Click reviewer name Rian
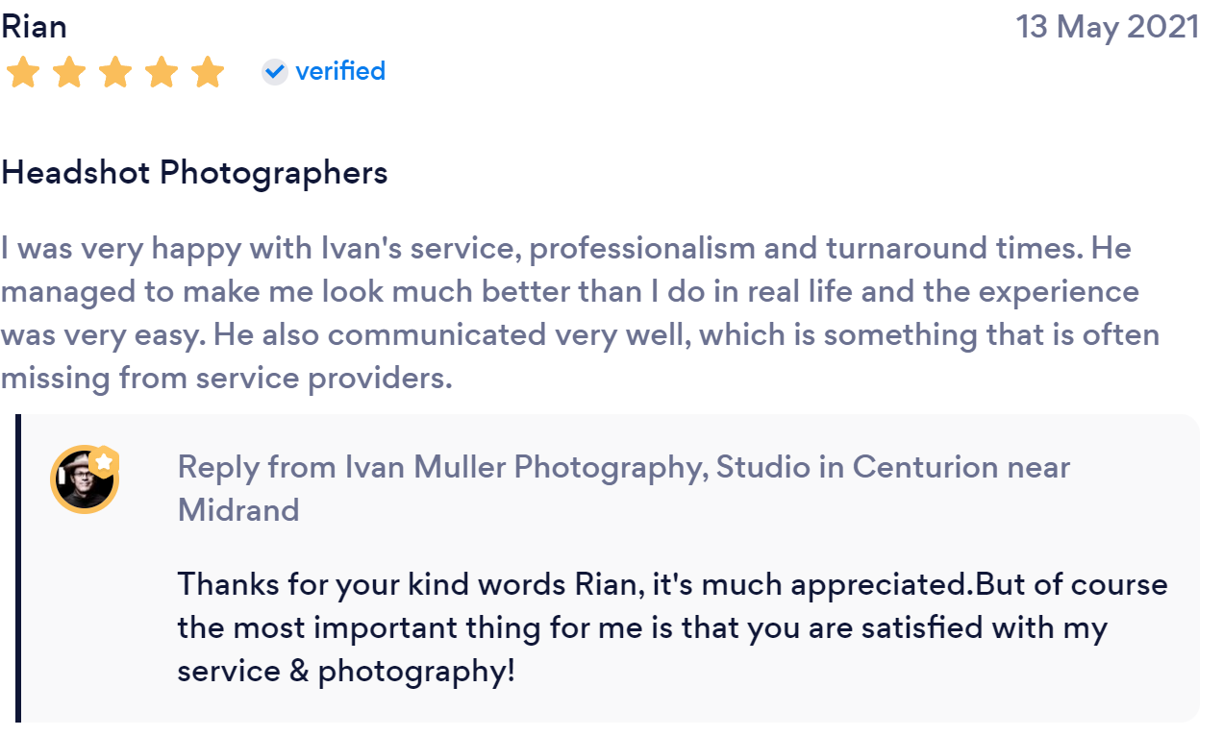This screenshot has width=1223, height=736. [34, 27]
